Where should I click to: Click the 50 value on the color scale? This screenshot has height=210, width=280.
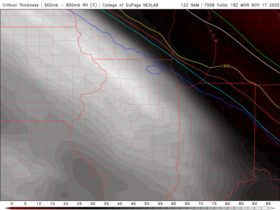(x=147, y=204)
